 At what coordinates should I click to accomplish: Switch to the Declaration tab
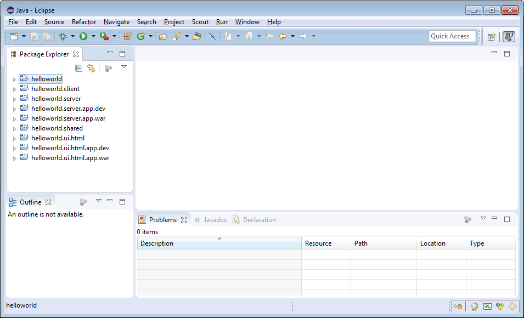tap(255, 220)
